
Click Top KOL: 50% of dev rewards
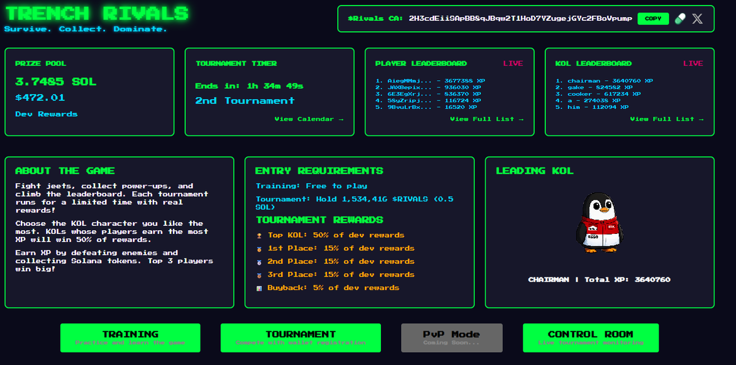[336, 235]
